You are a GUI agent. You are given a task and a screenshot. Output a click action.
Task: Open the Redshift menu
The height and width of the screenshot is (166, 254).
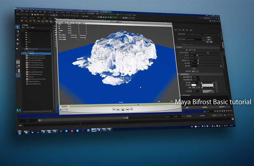(x=129, y=15)
